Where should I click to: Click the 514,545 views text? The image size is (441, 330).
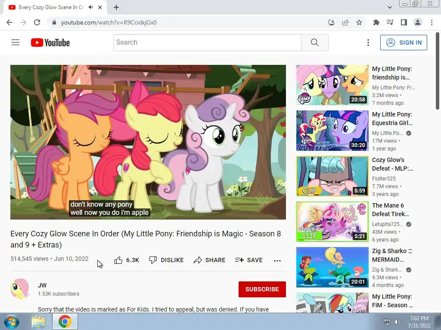pyautogui.click(x=29, y=259)
